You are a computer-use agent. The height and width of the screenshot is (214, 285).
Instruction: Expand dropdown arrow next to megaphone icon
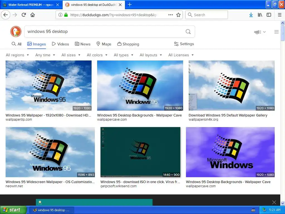[264, 32]
